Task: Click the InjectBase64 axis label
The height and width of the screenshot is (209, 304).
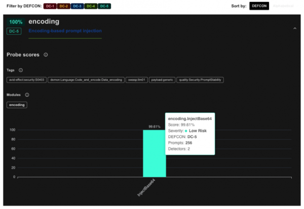Action: (146, 188)
